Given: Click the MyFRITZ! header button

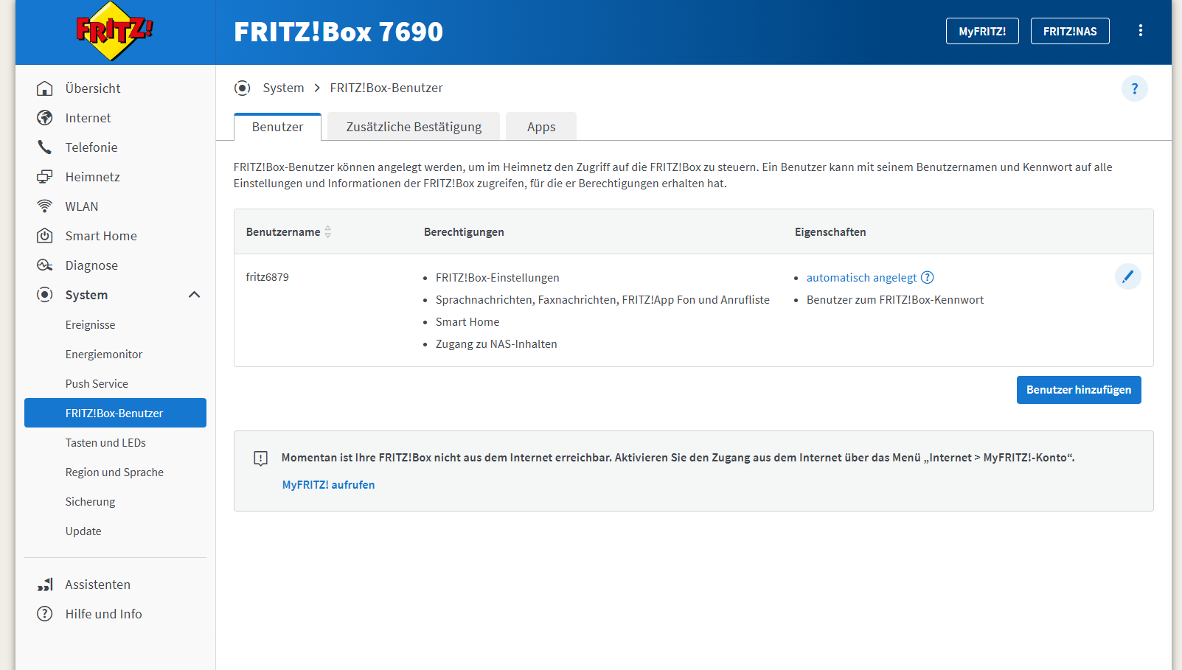Looking at the screenshot, I should 982,31.
